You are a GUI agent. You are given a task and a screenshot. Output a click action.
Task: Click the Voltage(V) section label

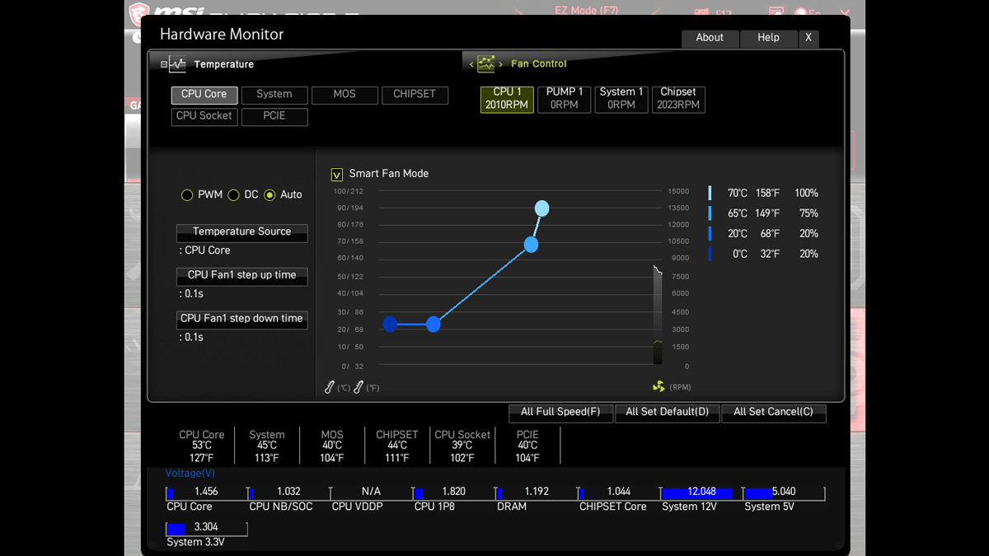point(190,474)
